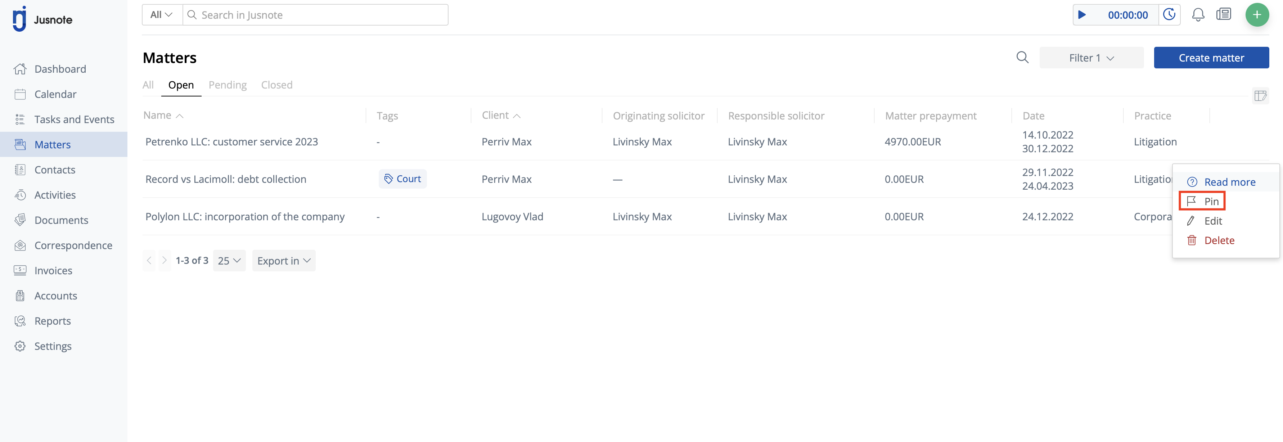Open Polylon LLC: incorporation of the company
The image size is (1283, 442).
point(245,217)
